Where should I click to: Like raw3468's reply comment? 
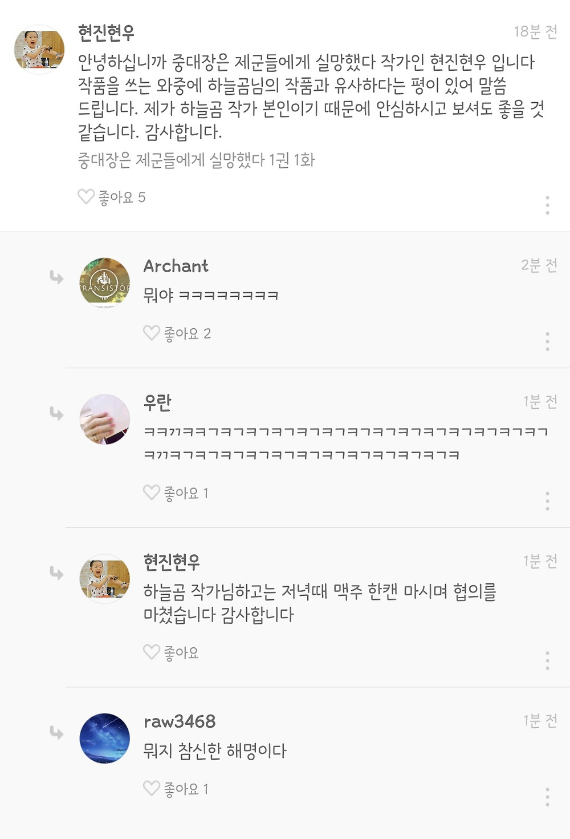(152, 789)
